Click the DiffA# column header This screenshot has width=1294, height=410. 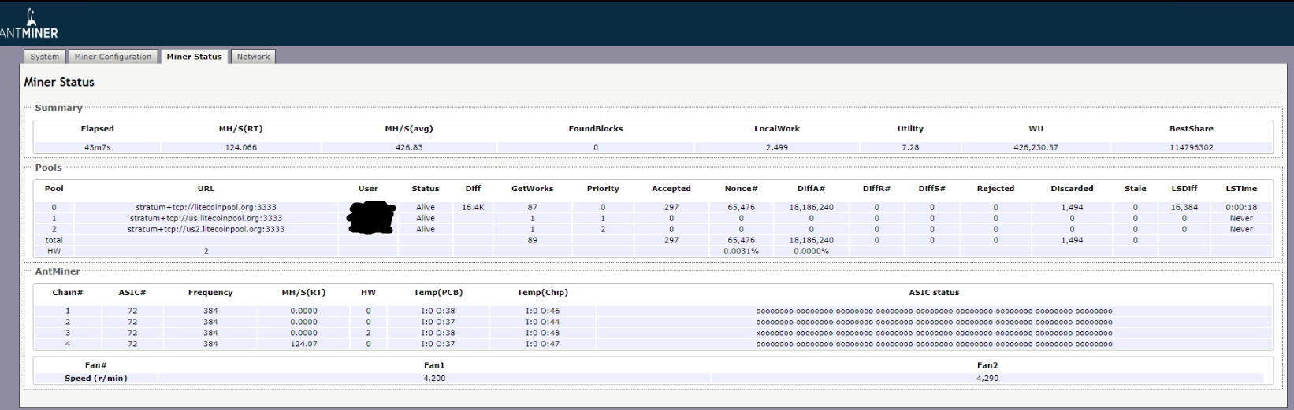click(811, 189)
